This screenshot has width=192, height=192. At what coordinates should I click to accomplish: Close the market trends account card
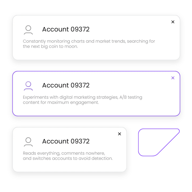point(173,22)
